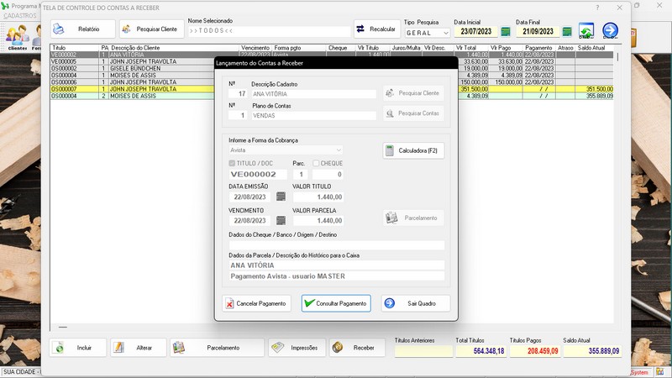This screenshot has height=378, width=672.
Task: Click the VALOR TITULO field
Action: point(318,197)
